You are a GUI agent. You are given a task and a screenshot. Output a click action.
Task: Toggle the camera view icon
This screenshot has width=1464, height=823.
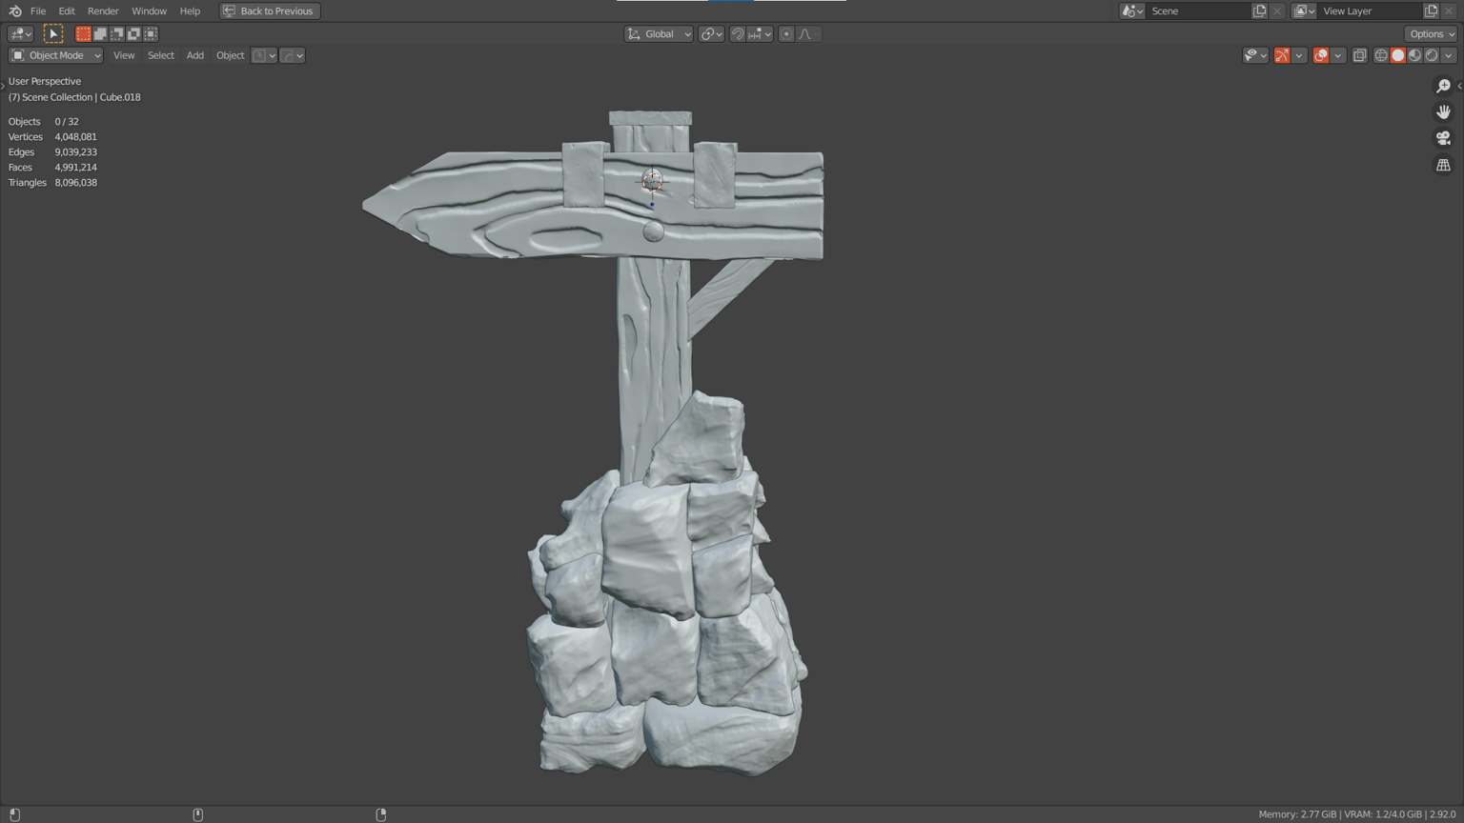[1443, 139]
